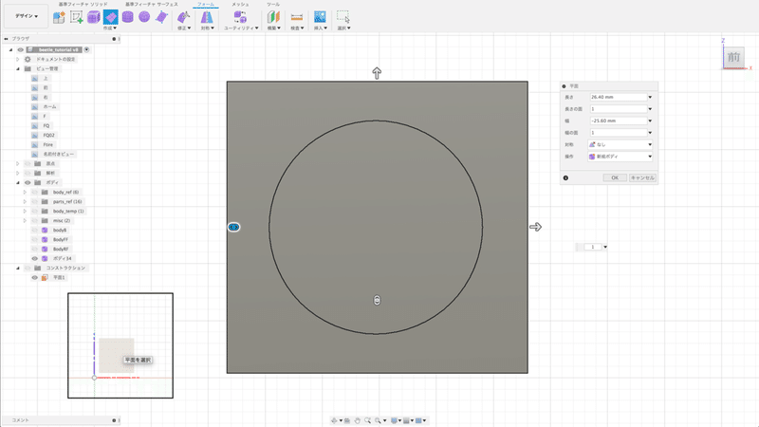The width and height of the screenshot is (759, 427).
Task: Open the 作成 dropdown menu
Action: 110,28
